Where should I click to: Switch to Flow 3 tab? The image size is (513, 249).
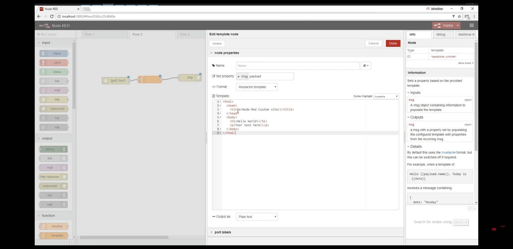(x=191, y=34)
